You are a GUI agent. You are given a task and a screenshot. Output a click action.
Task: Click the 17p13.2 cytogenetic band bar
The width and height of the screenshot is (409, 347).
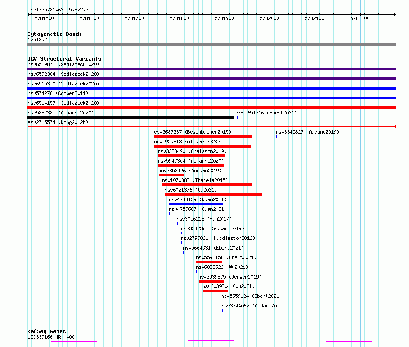tap(211, 45)
